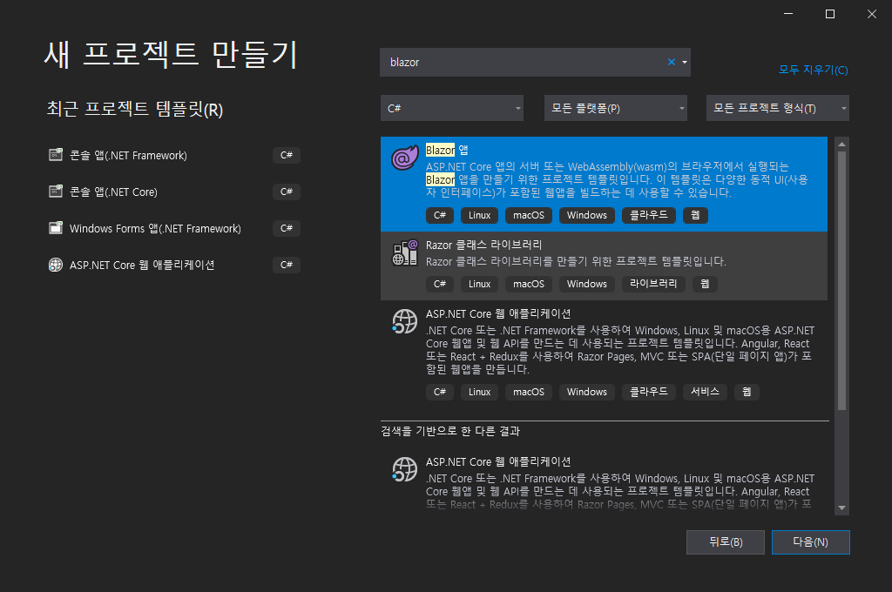Select the ASP.NET Core 웹 애플리케이션 title in main results
Screen dimensions: 892x592
tap(497, 314)
